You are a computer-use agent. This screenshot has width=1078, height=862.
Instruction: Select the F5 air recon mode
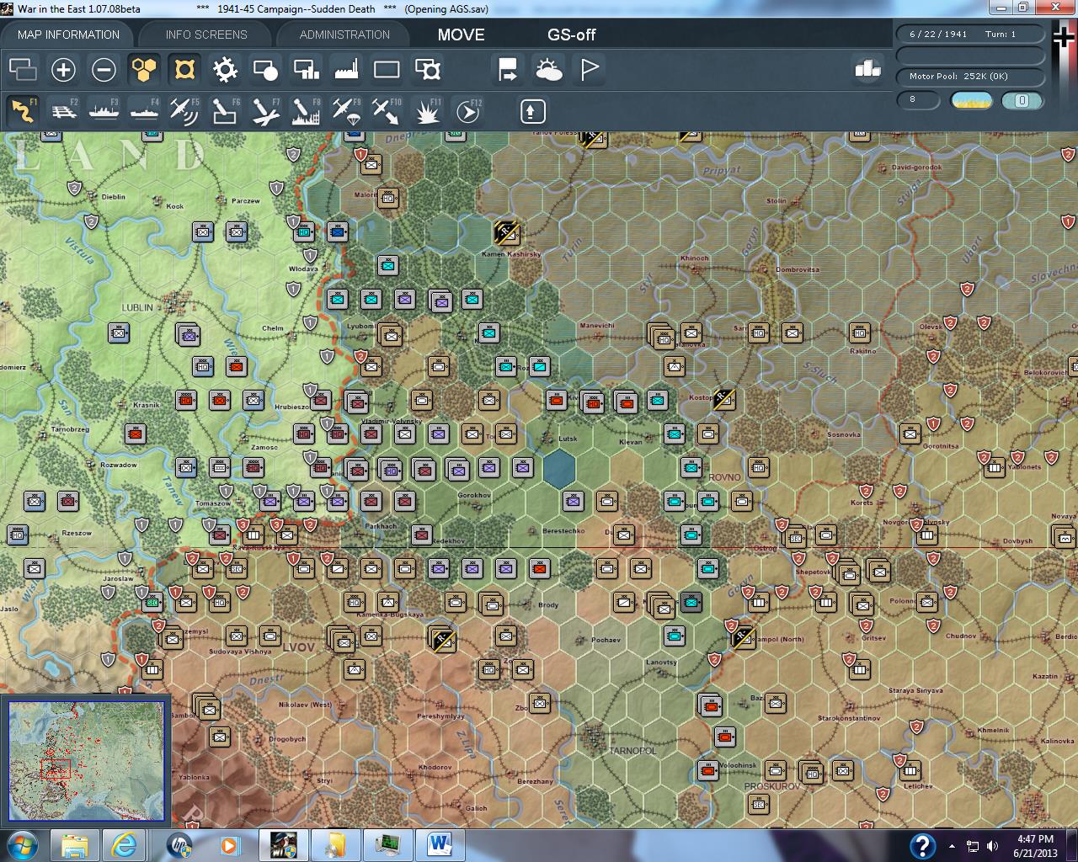[184, 111]
